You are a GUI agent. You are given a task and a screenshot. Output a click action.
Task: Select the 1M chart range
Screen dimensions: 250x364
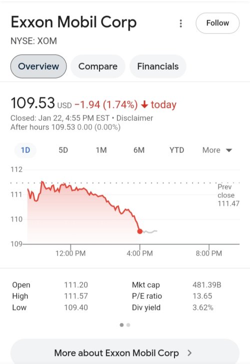[101, 150]
